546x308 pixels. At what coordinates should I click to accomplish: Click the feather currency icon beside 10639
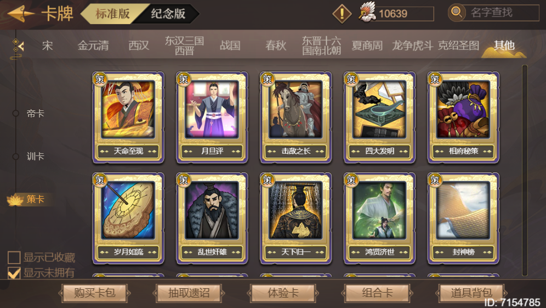[x=367, y=12]
